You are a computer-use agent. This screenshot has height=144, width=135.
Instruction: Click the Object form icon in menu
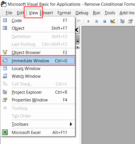pyautogui.click(x=5, y=28)
